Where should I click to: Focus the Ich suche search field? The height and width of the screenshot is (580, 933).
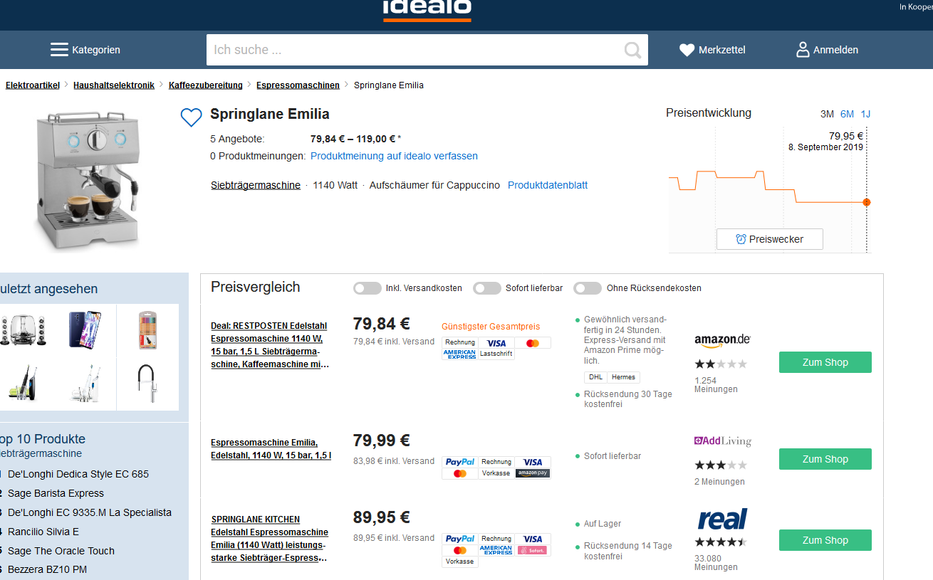pos(413,50)
